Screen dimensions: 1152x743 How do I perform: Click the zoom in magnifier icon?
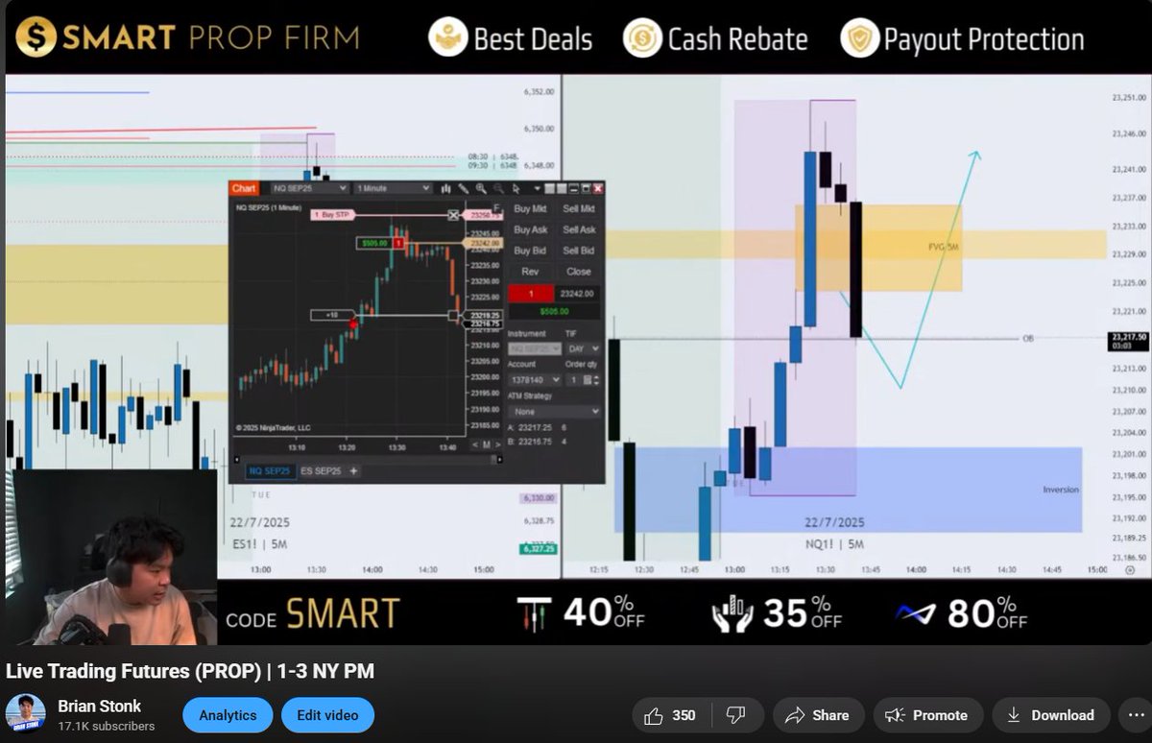point(481,189)
